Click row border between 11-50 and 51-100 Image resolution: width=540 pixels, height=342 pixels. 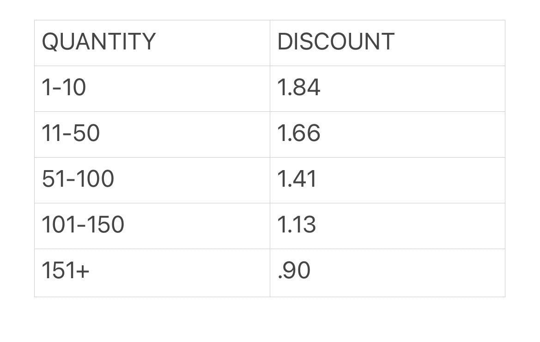coord(152,157)
